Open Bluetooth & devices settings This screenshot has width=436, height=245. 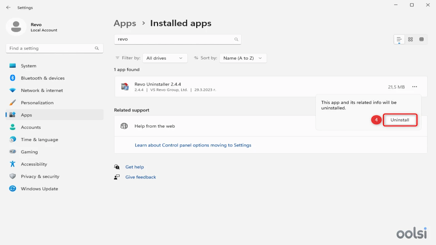[x=54, y=78]
